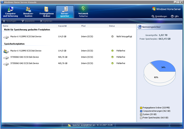The height and width of the screenshot is (129, 184).
Task: Sort by Pfad column header
Action: coord(94,26)
